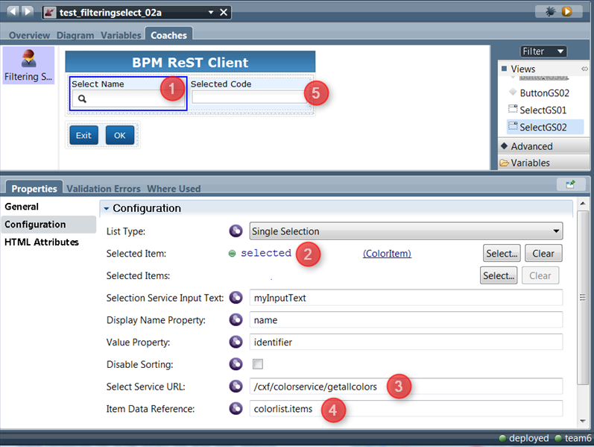Open the Where Used tab
This screenshot has height=447, width=594.
point(174,189)
